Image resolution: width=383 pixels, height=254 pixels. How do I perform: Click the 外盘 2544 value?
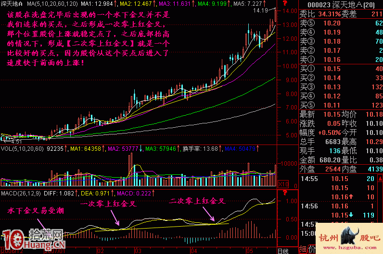click(333, 169)
